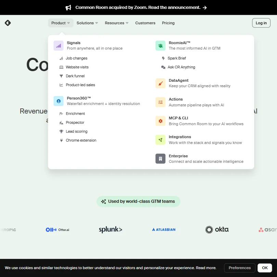The image size is (277, 277).
Task: Click the Chrome extension plug icon
Action: point(61,140)
